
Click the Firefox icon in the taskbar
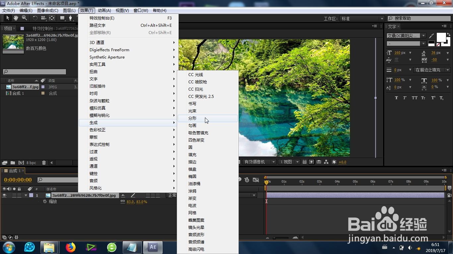click(x=70, y=247)
